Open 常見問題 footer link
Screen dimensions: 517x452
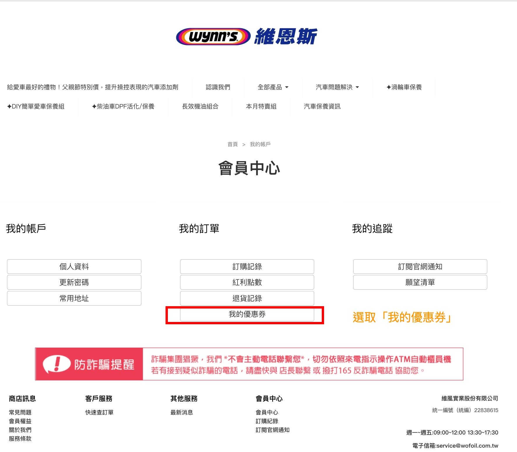(x=20, y=412)
